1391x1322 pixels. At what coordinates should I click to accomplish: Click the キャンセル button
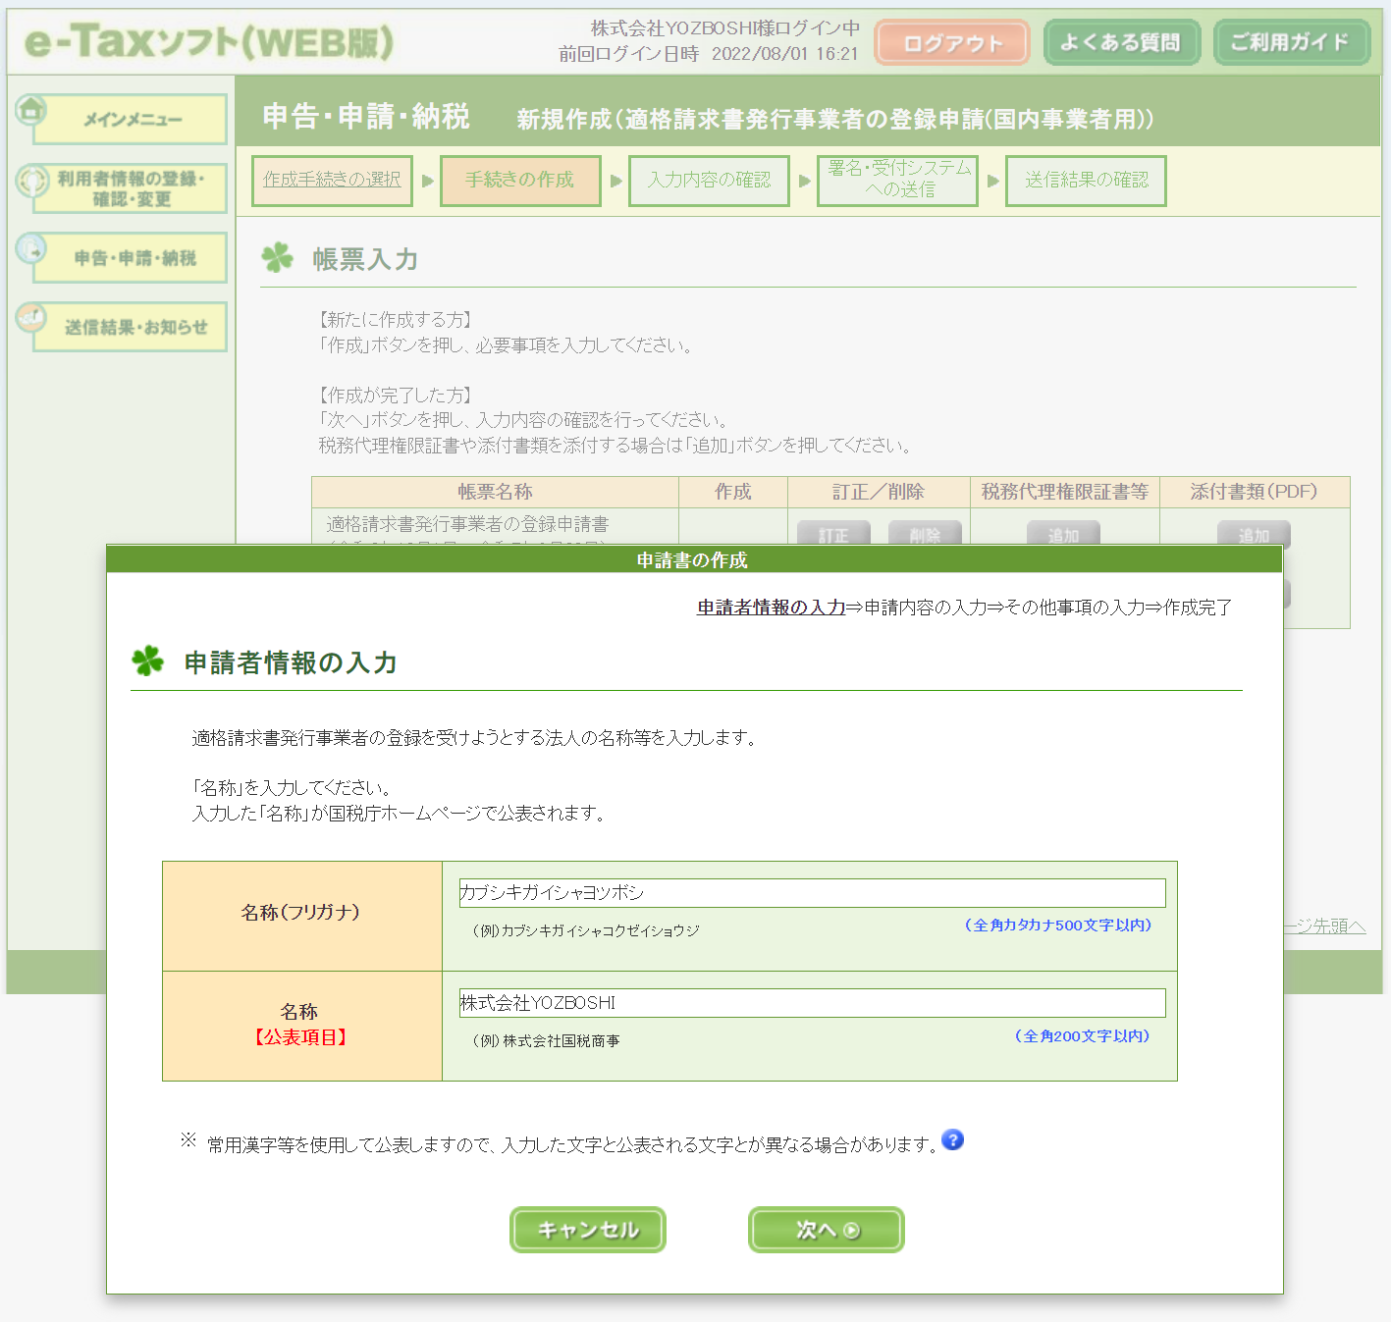[x=588, y=1230]
